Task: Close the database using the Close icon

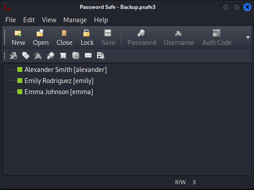Action: tap(64, 33)
